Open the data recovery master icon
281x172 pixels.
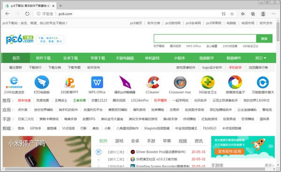point(263,82)
